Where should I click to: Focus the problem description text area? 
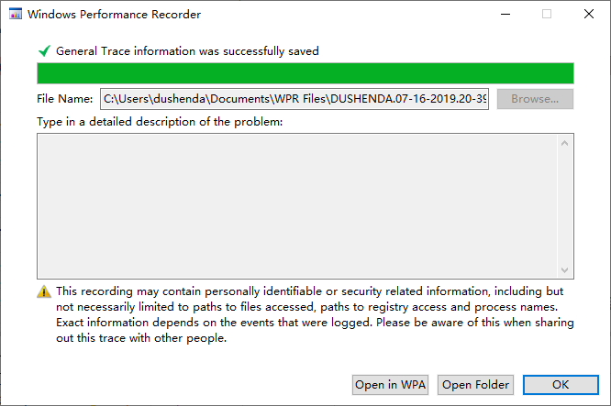coord(298,206)
